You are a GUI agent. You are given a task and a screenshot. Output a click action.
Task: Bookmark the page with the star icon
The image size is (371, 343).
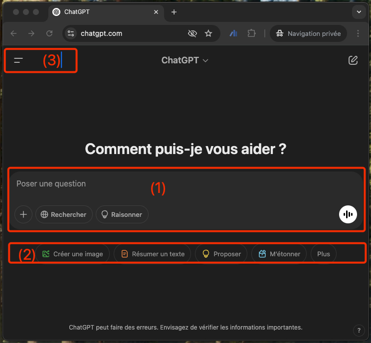[x=208, y=33]
